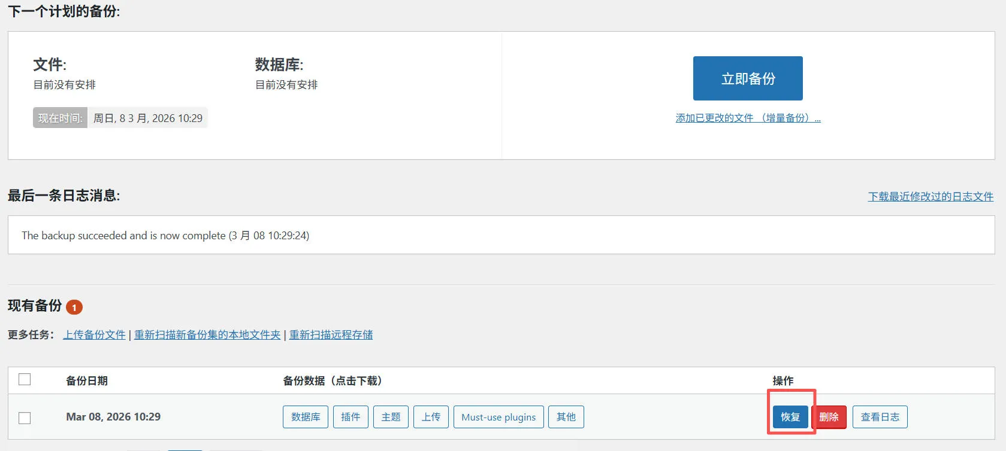The image size is (1006, 451).
Task: Download the 其他 others backup
Action: (566, 417)
